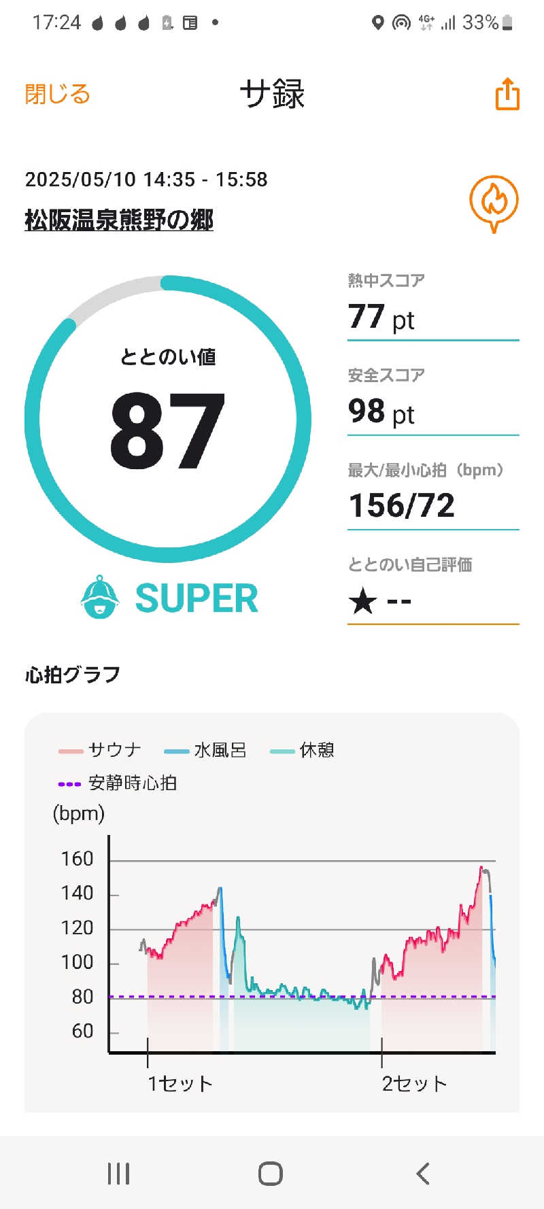Select the 2セット timeline marker

tap(414, 1083)
